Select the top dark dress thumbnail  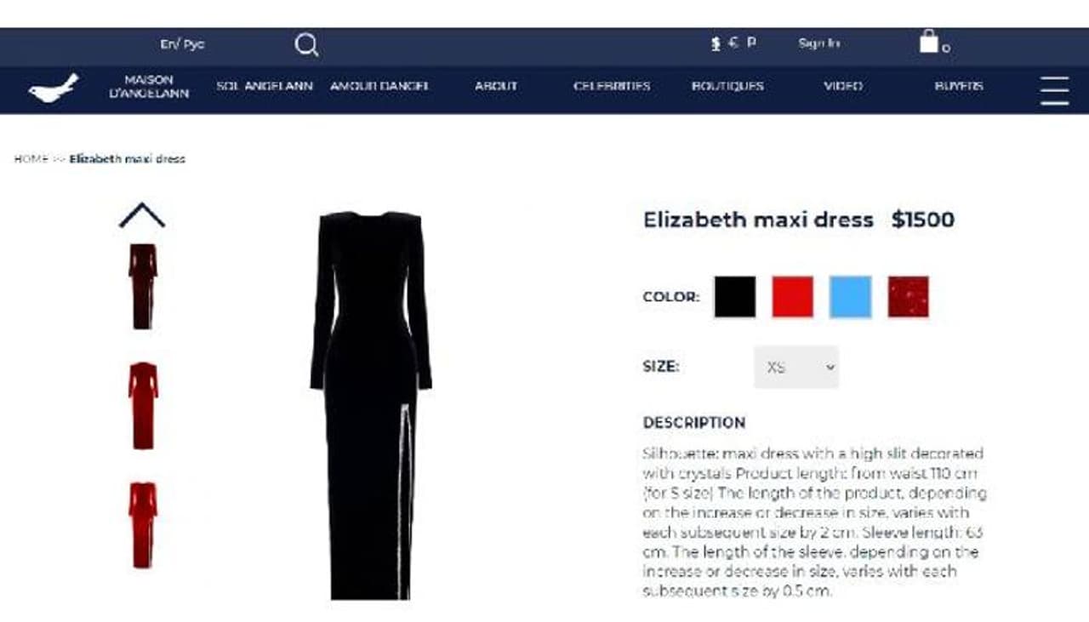coord(143,286)
